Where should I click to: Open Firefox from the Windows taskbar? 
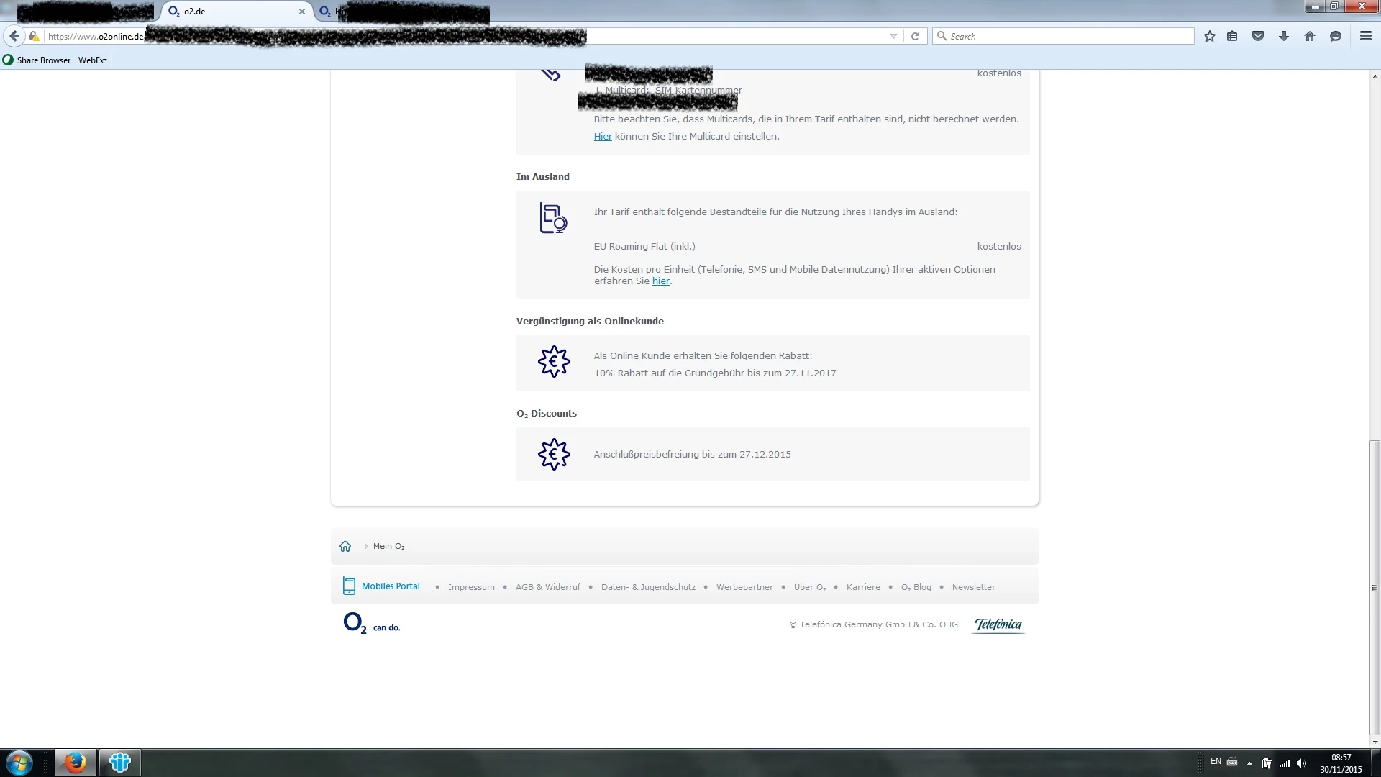pyautogui.click(x=75, y=763)
